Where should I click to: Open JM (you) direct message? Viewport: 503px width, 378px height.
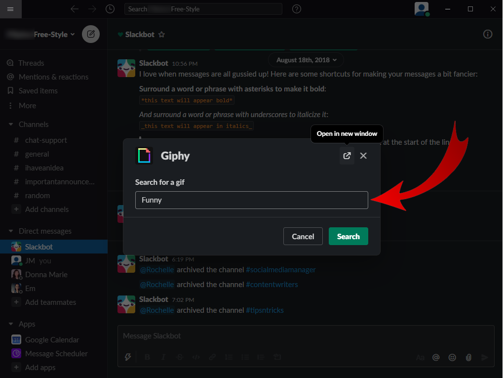(38, 261)
